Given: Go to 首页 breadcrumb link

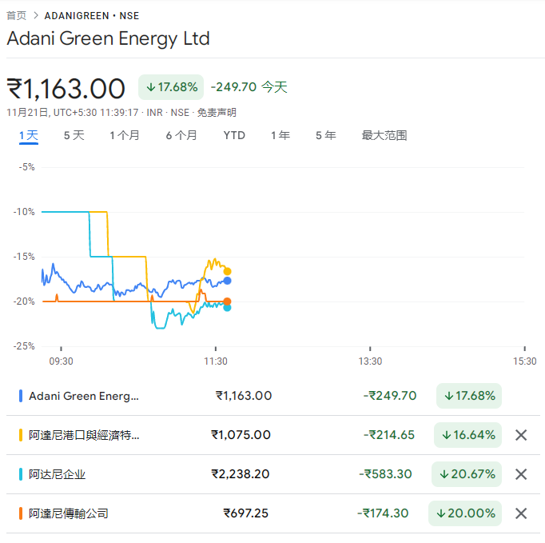Looking at the screenshot, I should tap(16, 15).
